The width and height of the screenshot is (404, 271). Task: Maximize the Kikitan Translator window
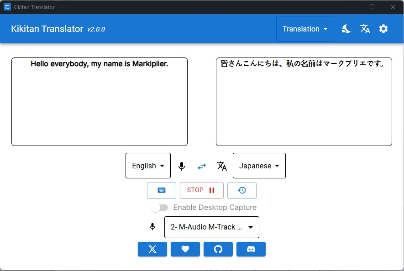372,7
